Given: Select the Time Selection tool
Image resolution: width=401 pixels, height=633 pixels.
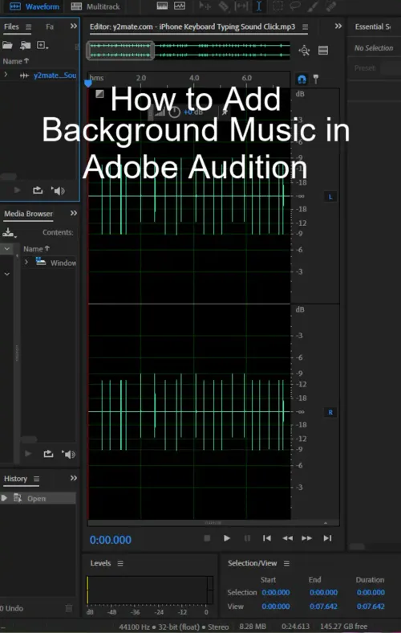Looking at the screenshot, I should tap(259, 6).
